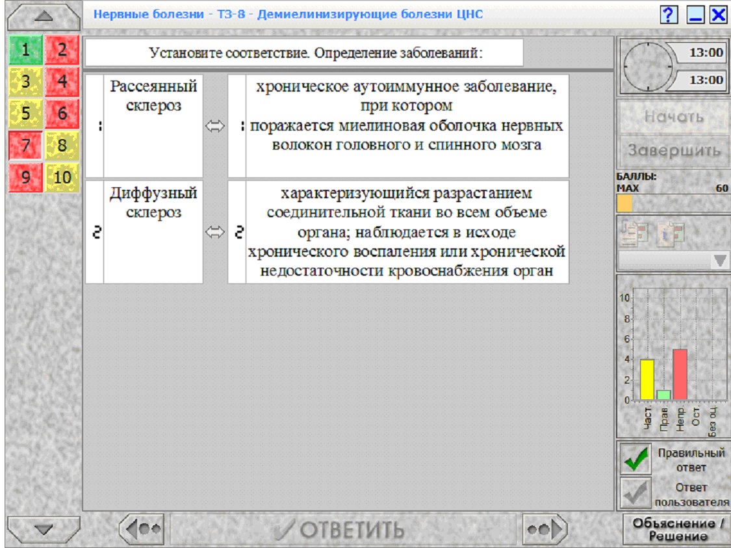Click number box of connective-tissue definition
The image size is (731, 548).
coord(237,232)
